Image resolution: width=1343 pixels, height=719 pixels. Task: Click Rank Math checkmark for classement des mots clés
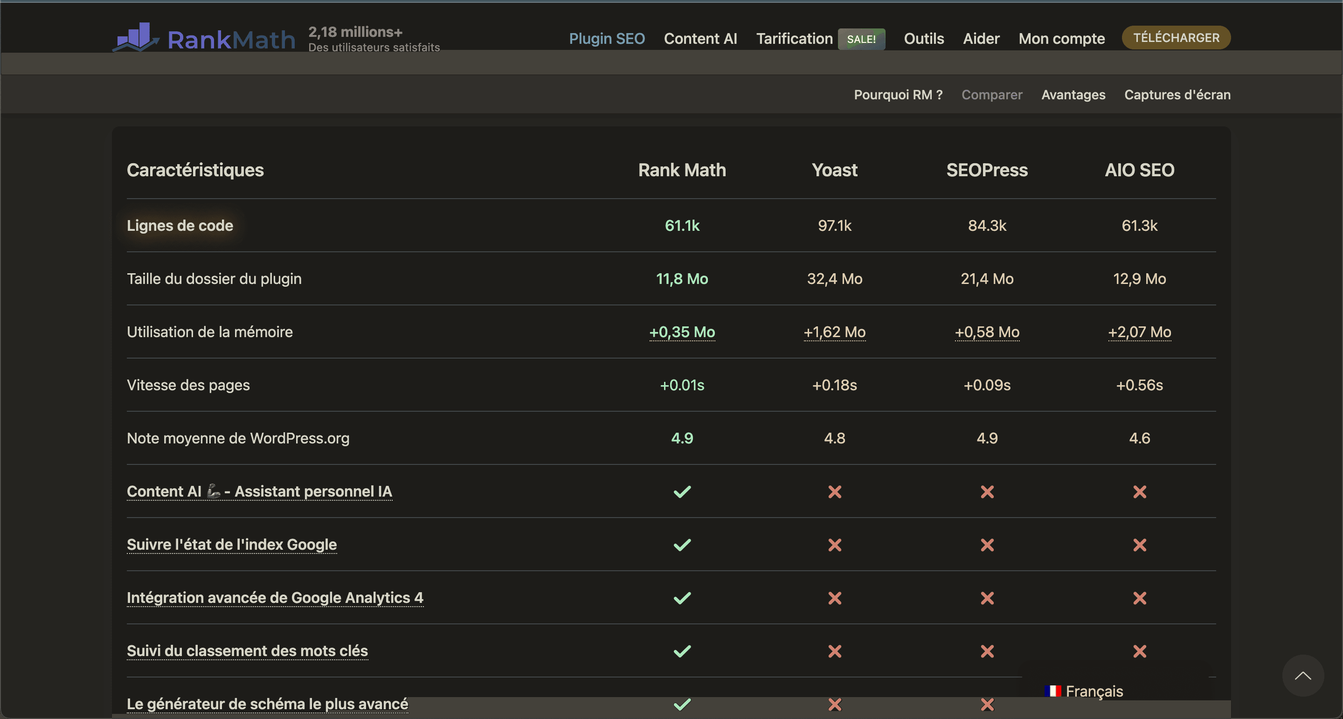pyautogui.click(x=682, y=651)
